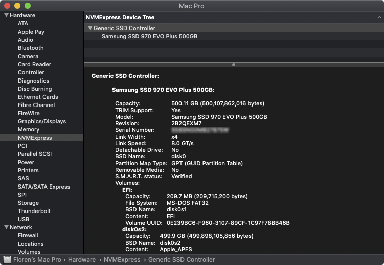The image size is (384, 265).
Task: Click GPT (GUID Partition Table) value
Action: (x=207, y=163)
